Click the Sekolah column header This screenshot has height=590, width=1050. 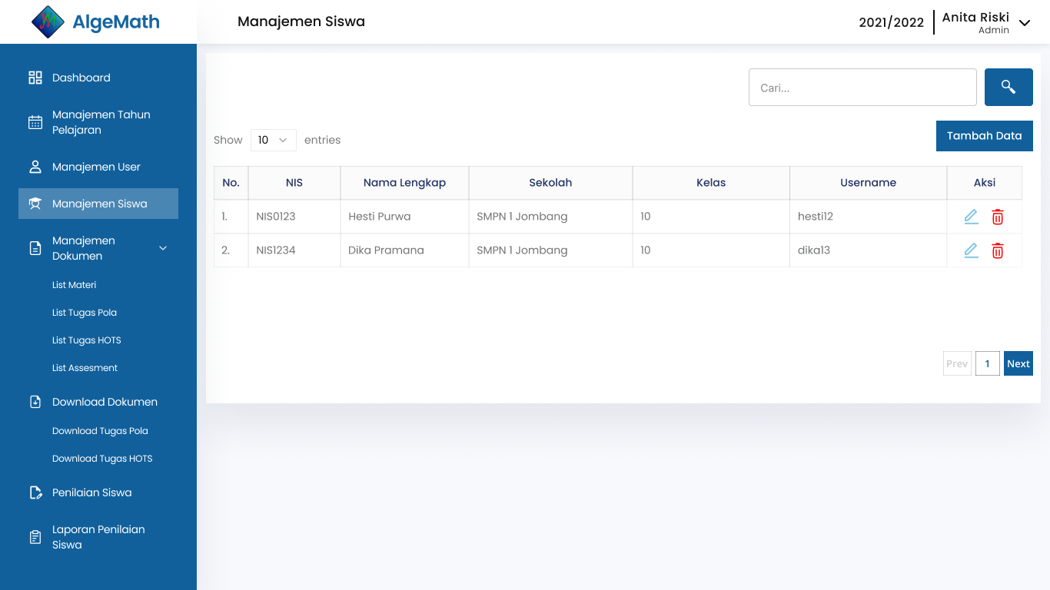tap(550, 183)
